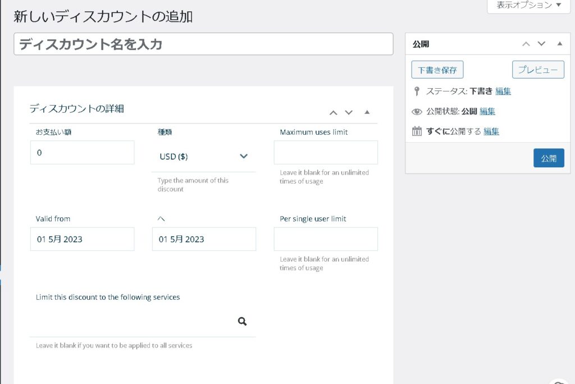
Task: Edit the ステータス via 編集 link
Action: (503, 91)
